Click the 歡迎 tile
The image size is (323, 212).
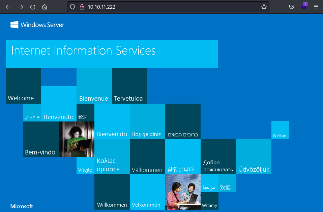pos(85,112)
